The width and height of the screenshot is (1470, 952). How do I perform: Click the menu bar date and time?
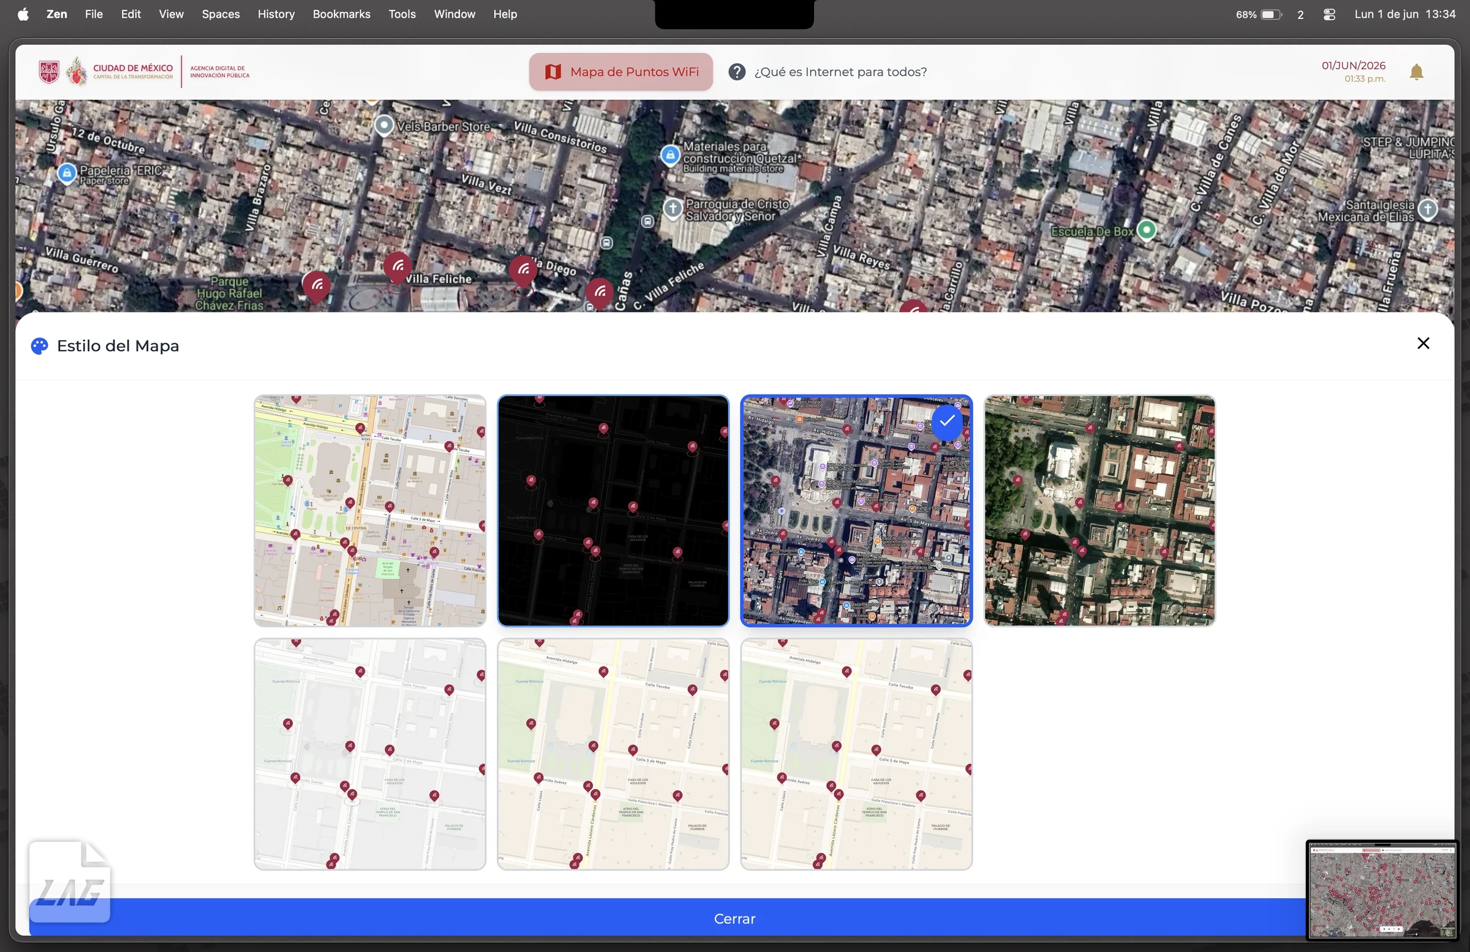1404,14
